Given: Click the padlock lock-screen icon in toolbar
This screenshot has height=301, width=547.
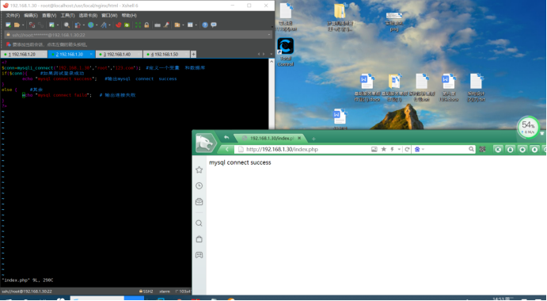Looking at the screenshot, I should [x=146, y=25].
